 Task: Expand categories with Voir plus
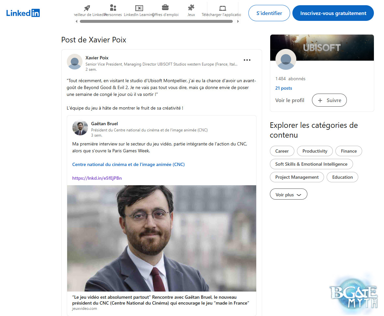pyautogui.click(x=288, y=195)
